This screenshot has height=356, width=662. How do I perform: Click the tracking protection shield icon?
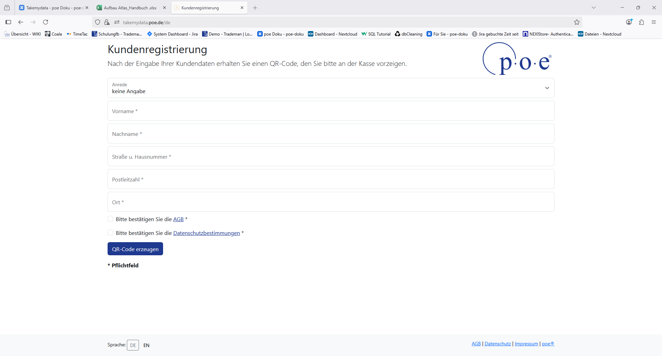[x=98, y=22]
